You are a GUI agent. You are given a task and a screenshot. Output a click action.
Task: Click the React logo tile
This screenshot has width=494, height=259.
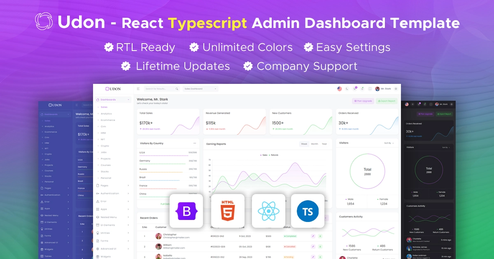coord(268,211)
